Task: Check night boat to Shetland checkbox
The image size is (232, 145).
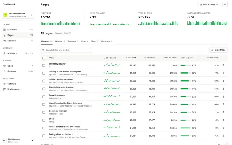Action: [x=44, y=89]
